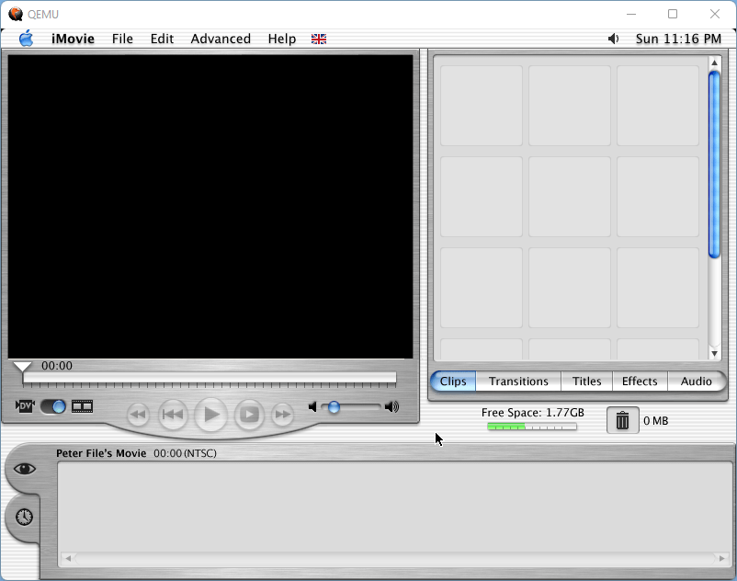Image resolution: width=737 pixels, height=581 pixels.
Task: Click the menu bar volume speaker icon
Action: 613,39
